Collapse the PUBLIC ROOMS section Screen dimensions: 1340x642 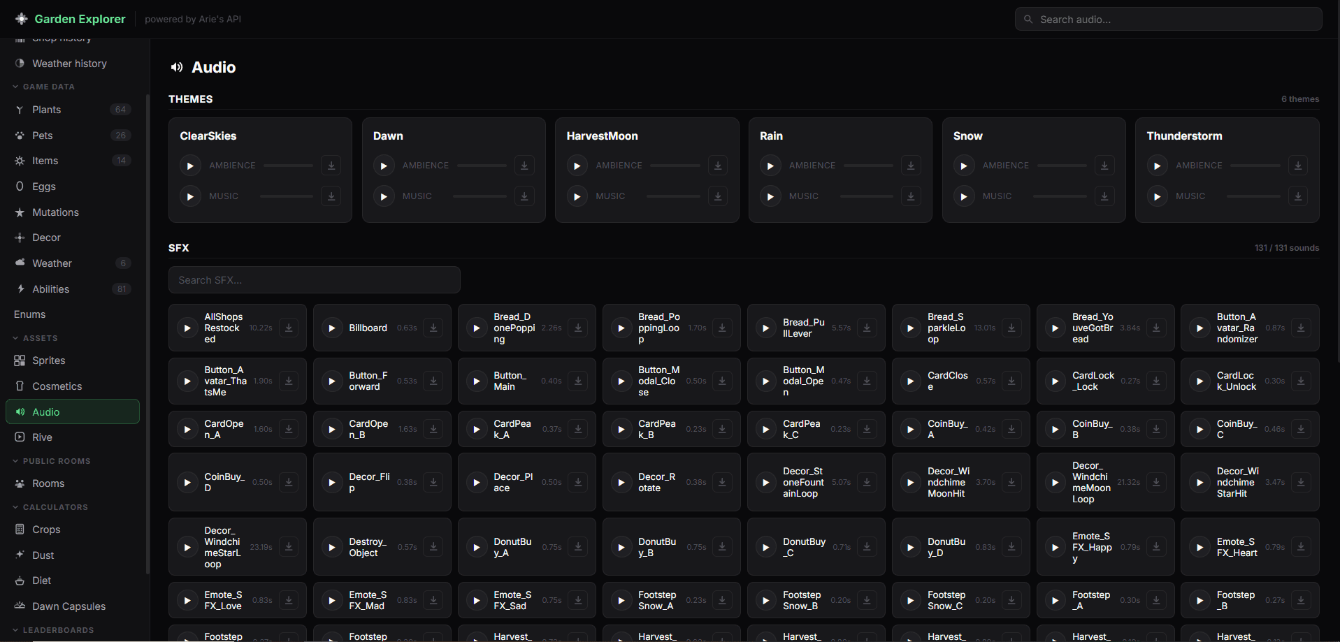51,461
